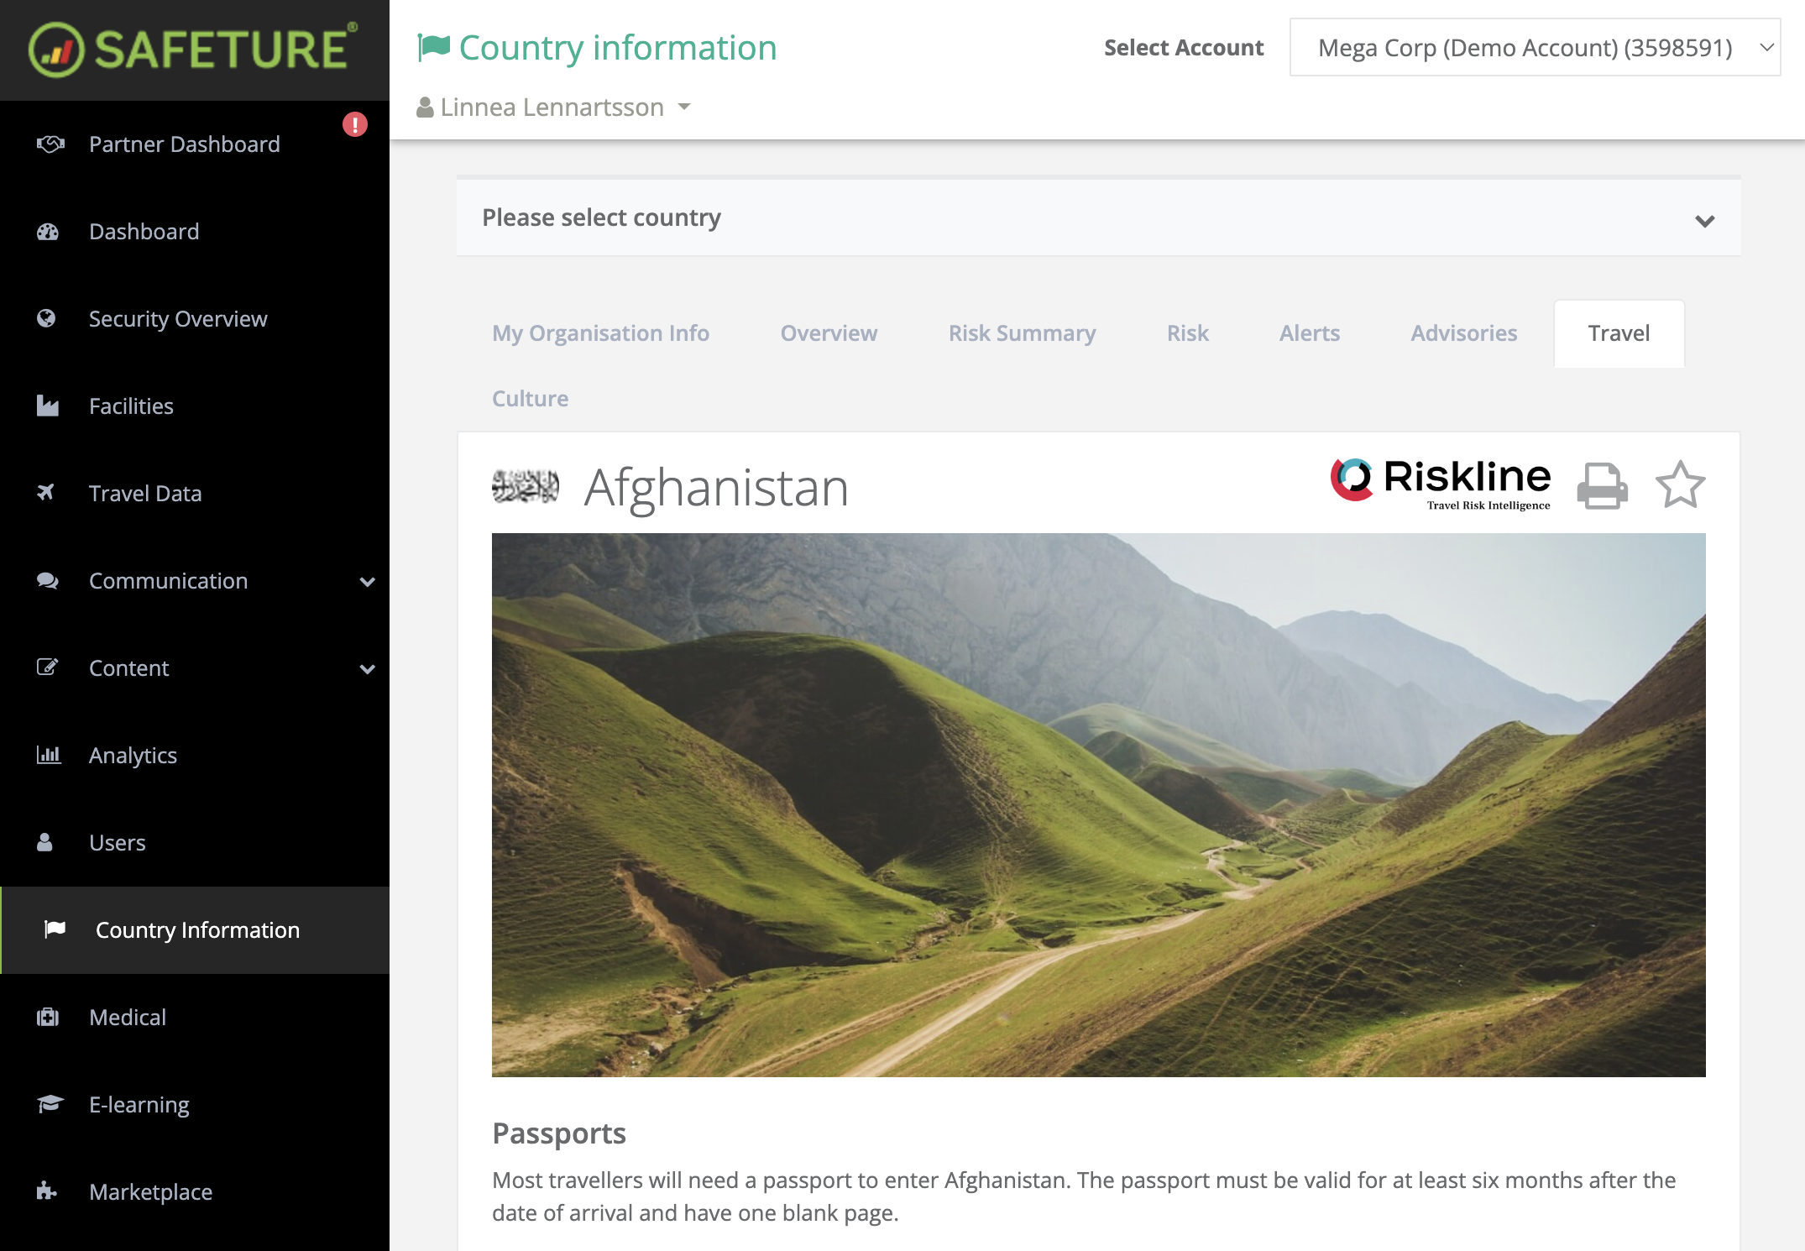The height and width of the screenshot is (1251, 1805).
Task: Click the red alert badge on Partner Dashboard
Action: tap(355, 125)
